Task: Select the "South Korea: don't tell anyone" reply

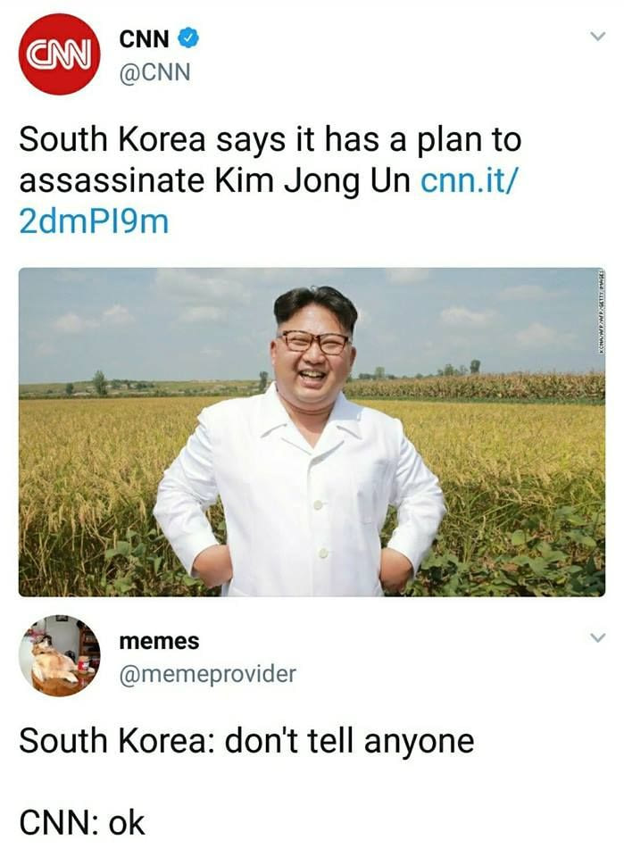Action: 246,741
